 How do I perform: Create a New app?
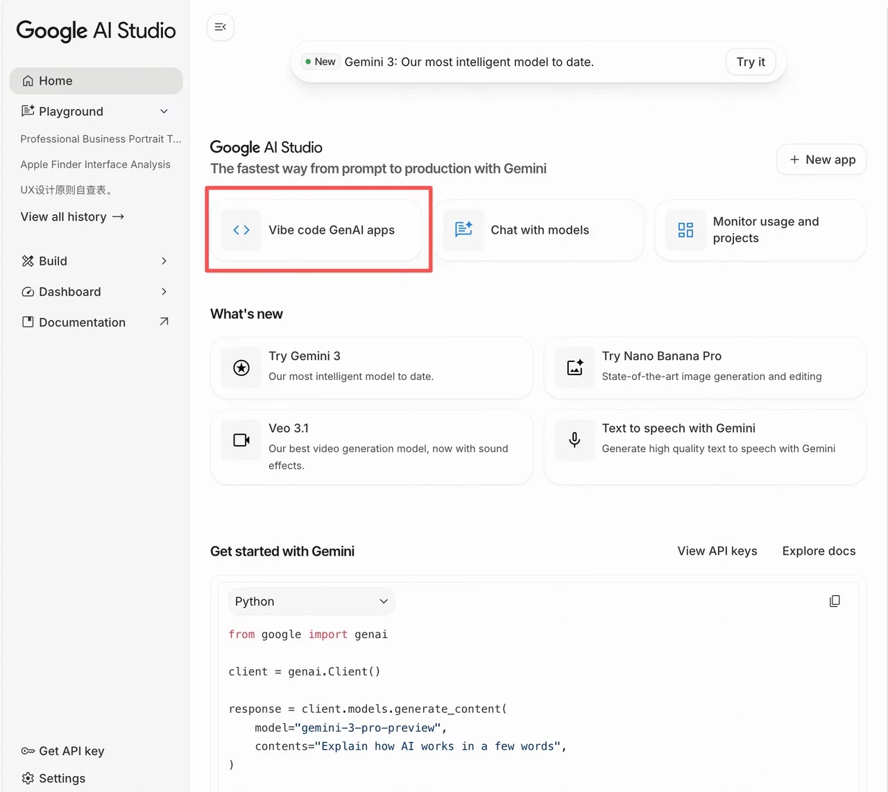(x=821, y=160)
